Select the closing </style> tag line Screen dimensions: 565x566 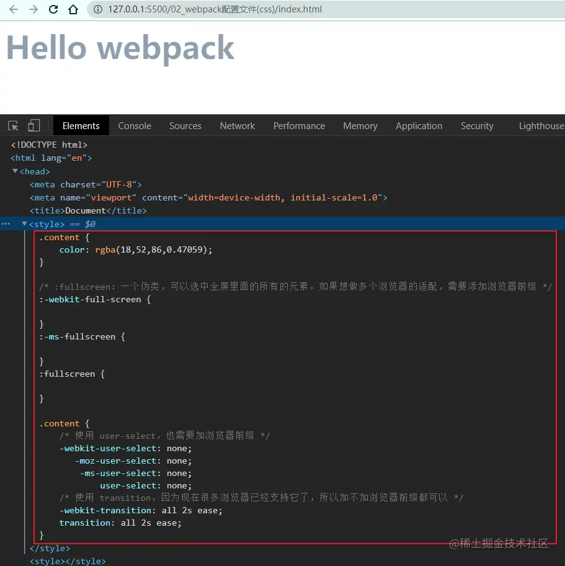click(50, 549)
